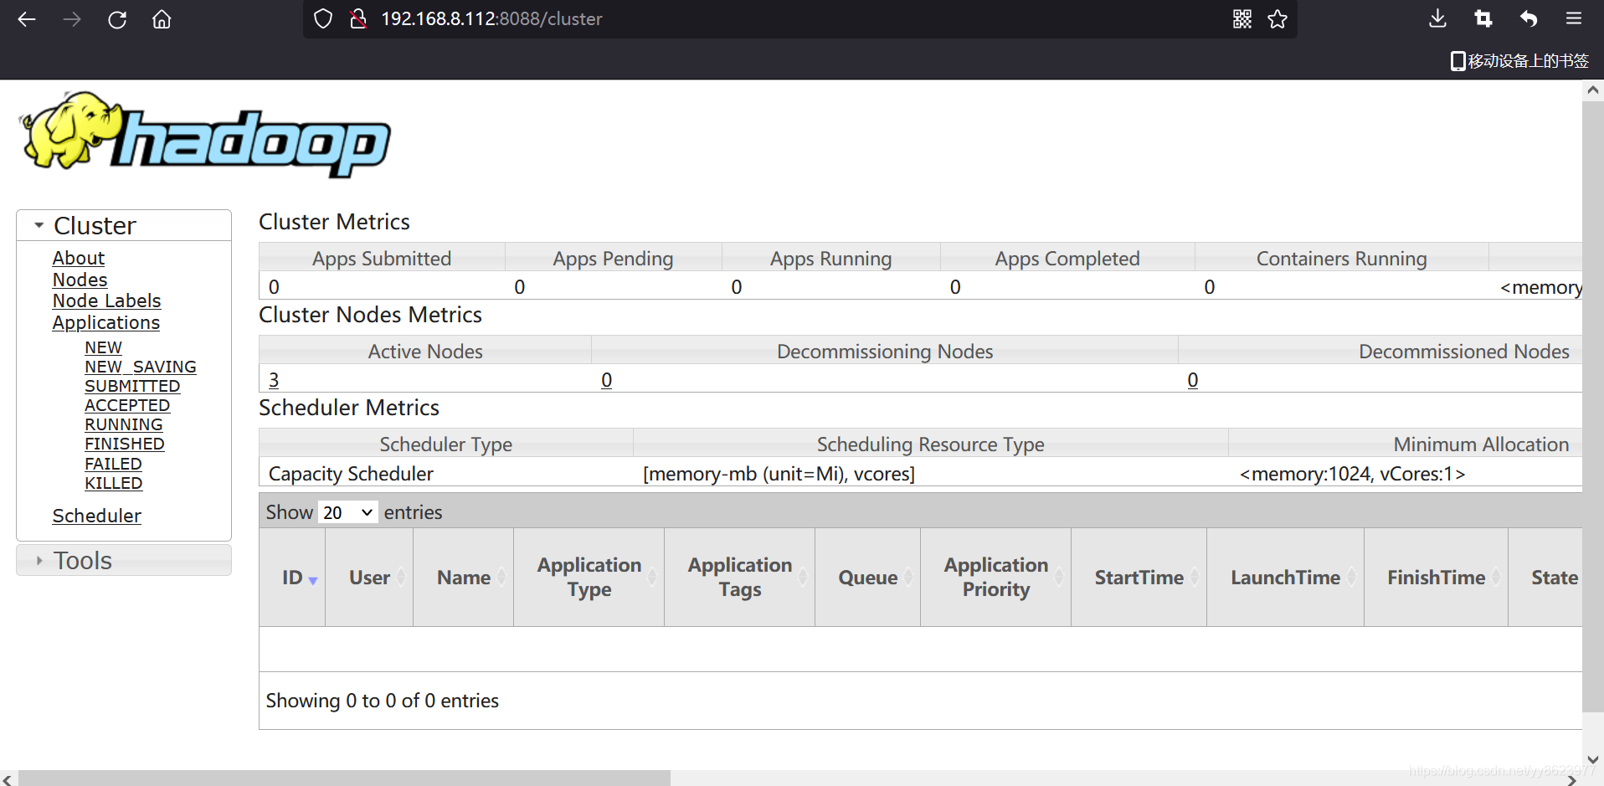Image resolution: width=1604 pixels, height=786 pixels.
Task: Collapse the Cluster sidebar section
Action: [124, 225]
